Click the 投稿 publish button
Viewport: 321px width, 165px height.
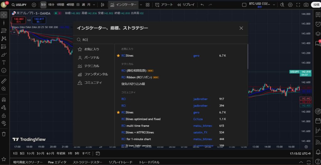316,5
